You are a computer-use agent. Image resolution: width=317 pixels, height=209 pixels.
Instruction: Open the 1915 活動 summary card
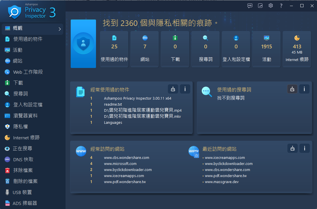[266, 49]
